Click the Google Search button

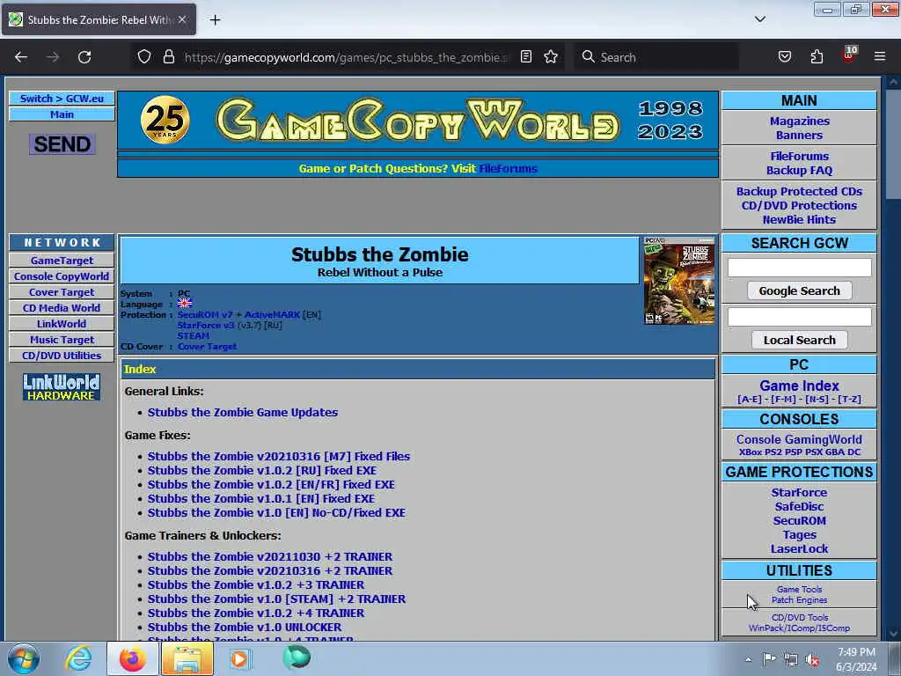coord(799,290)
